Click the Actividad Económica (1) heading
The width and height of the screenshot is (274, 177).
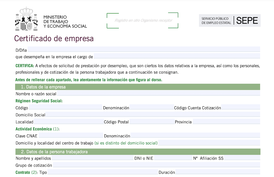click(37, 129)
